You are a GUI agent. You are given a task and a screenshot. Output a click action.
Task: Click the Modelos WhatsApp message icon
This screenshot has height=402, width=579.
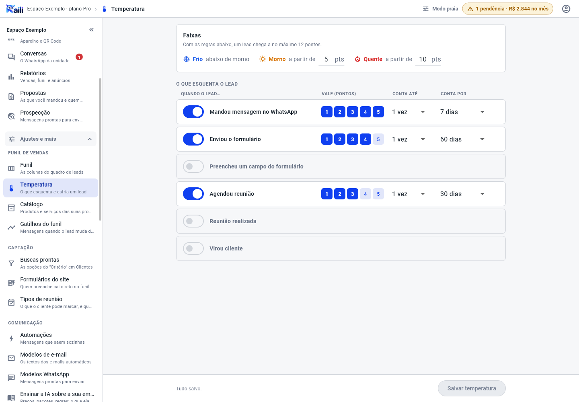click(11, 378)
